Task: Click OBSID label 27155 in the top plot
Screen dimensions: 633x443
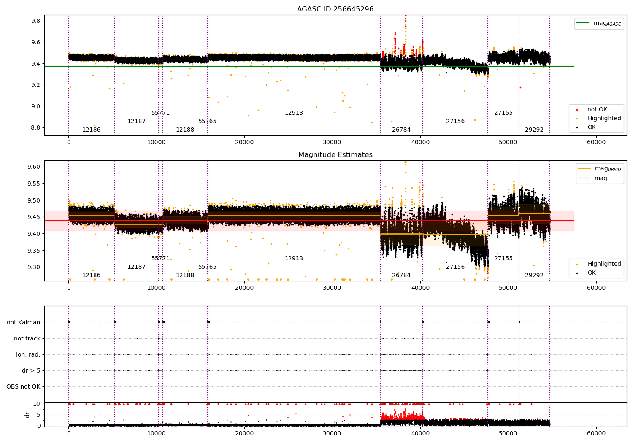Action: (x=503, y=113)
